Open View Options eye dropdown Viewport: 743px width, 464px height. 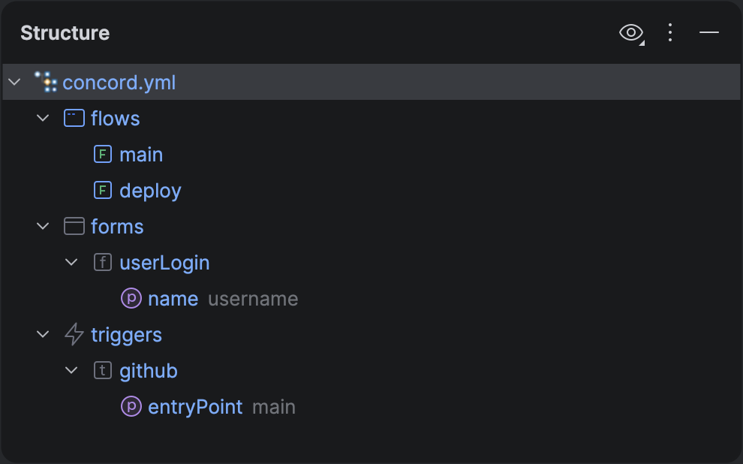[631, 33]
